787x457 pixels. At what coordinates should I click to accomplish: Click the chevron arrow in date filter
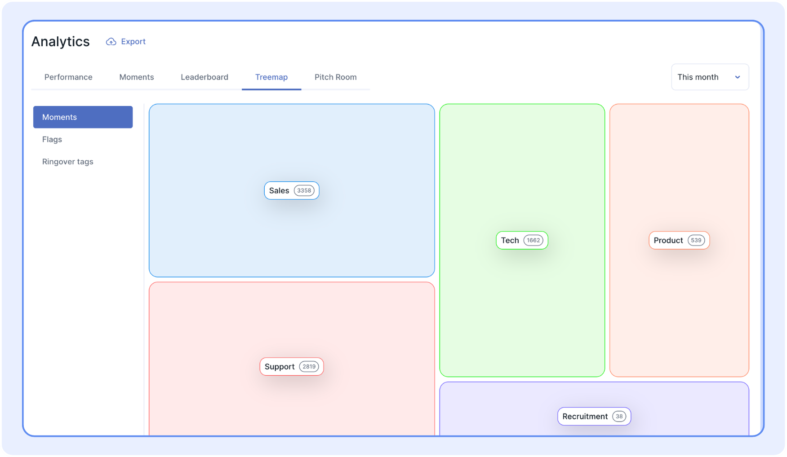pos(738,77)
